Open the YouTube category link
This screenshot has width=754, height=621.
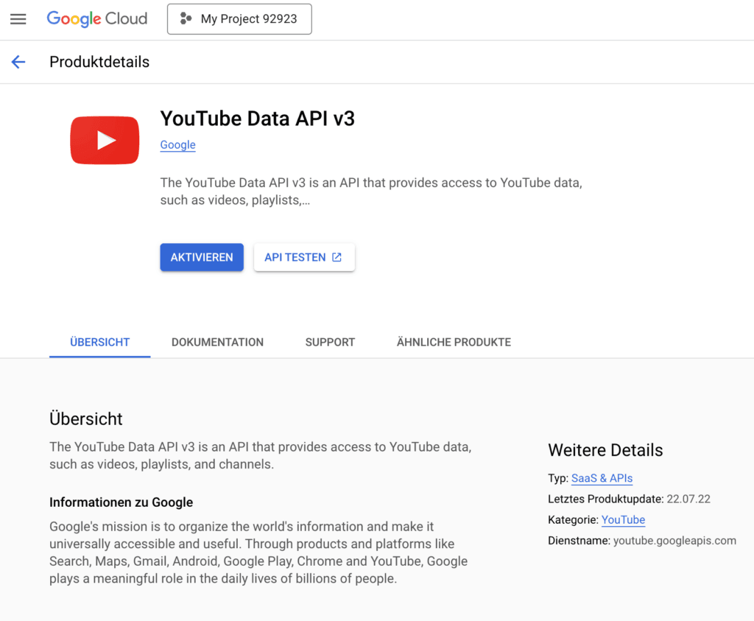point(623,519)
